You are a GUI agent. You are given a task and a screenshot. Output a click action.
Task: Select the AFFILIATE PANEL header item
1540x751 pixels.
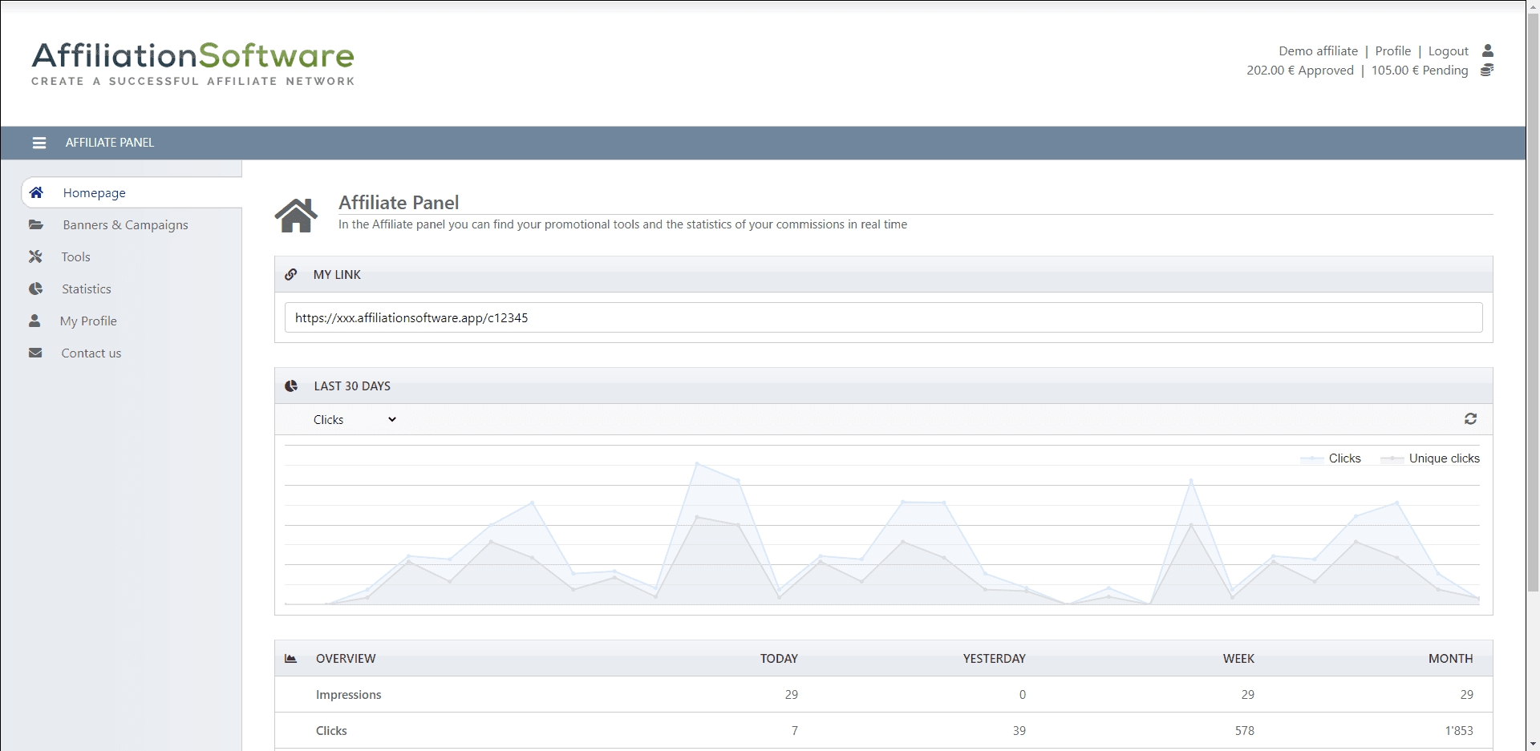(109, 143)
